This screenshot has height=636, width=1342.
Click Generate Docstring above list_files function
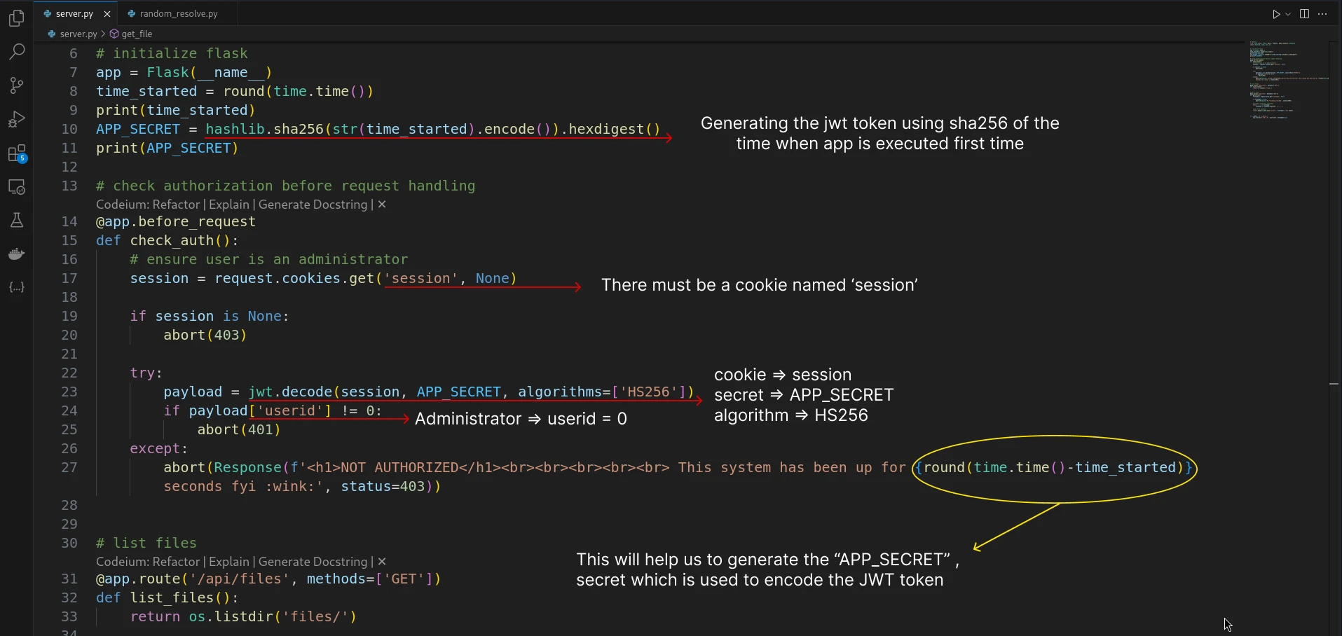313,562
